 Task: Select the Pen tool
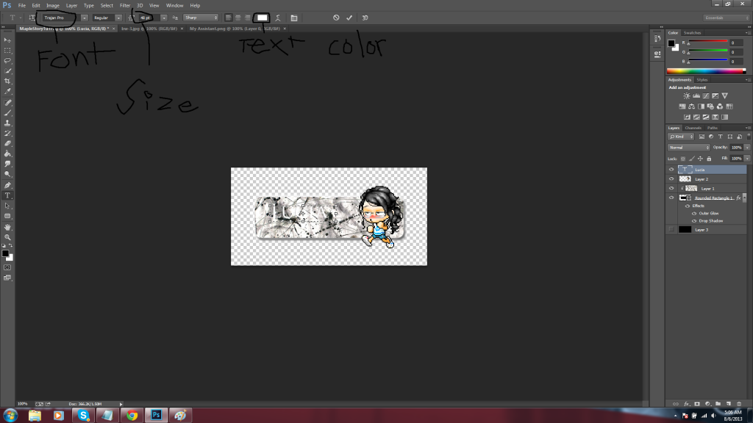click(7, 185)
